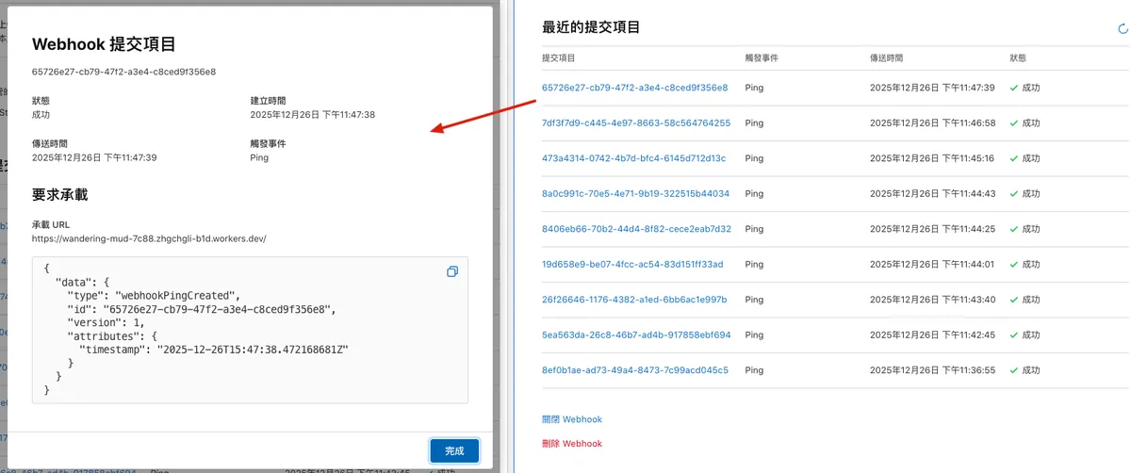Refresh the recent deliveries list

point(1123,29)
